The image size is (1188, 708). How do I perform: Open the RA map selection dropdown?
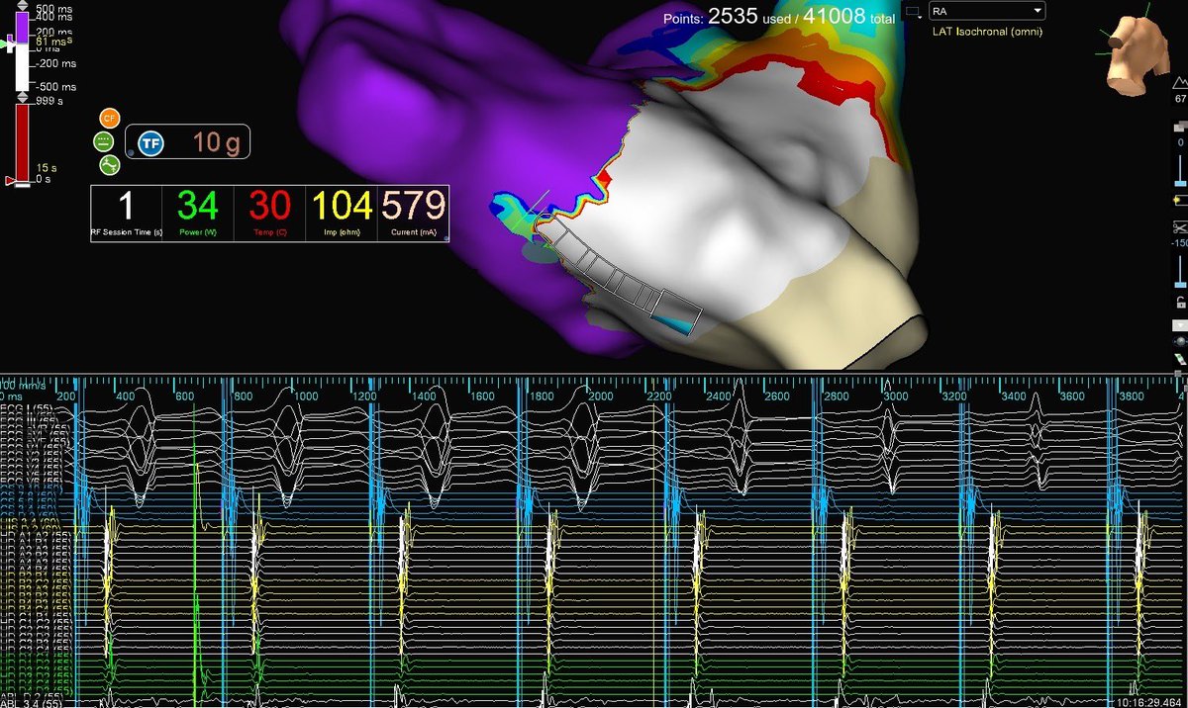click(x=988, y=11)
